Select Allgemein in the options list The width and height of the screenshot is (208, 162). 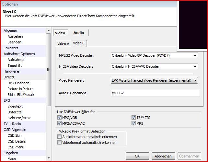click(x=24, y=30)
